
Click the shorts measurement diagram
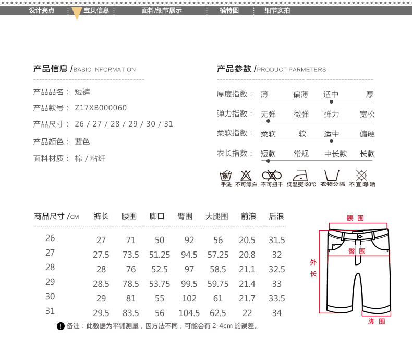click(x=359, y=270)
